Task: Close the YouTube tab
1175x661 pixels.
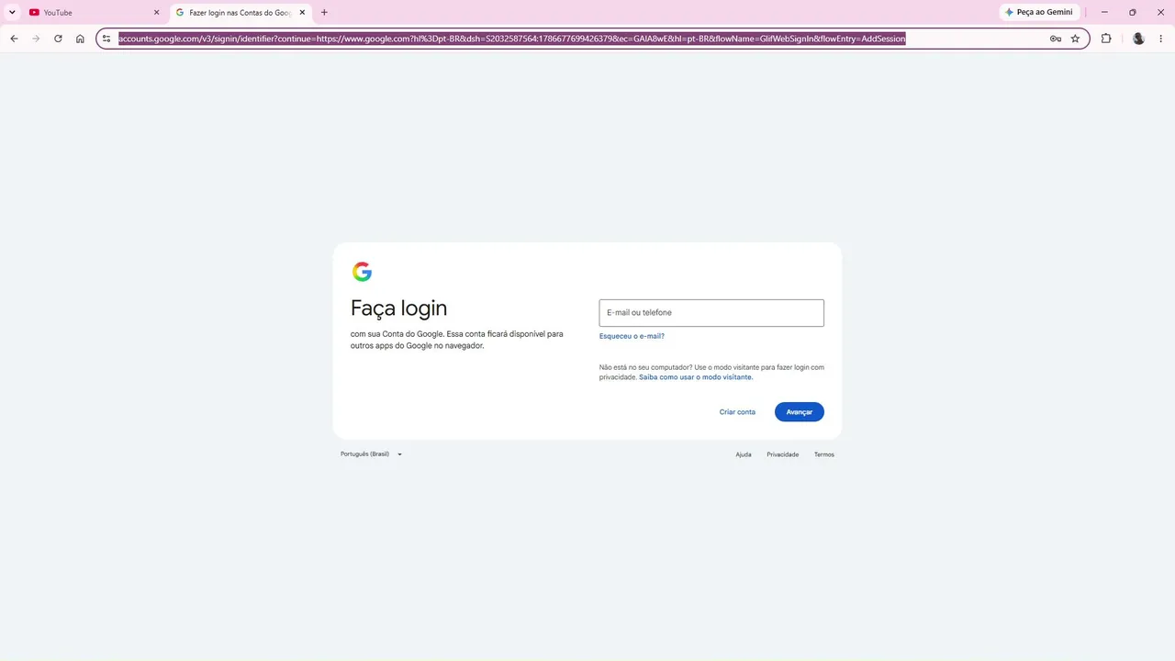Action: 156,12
